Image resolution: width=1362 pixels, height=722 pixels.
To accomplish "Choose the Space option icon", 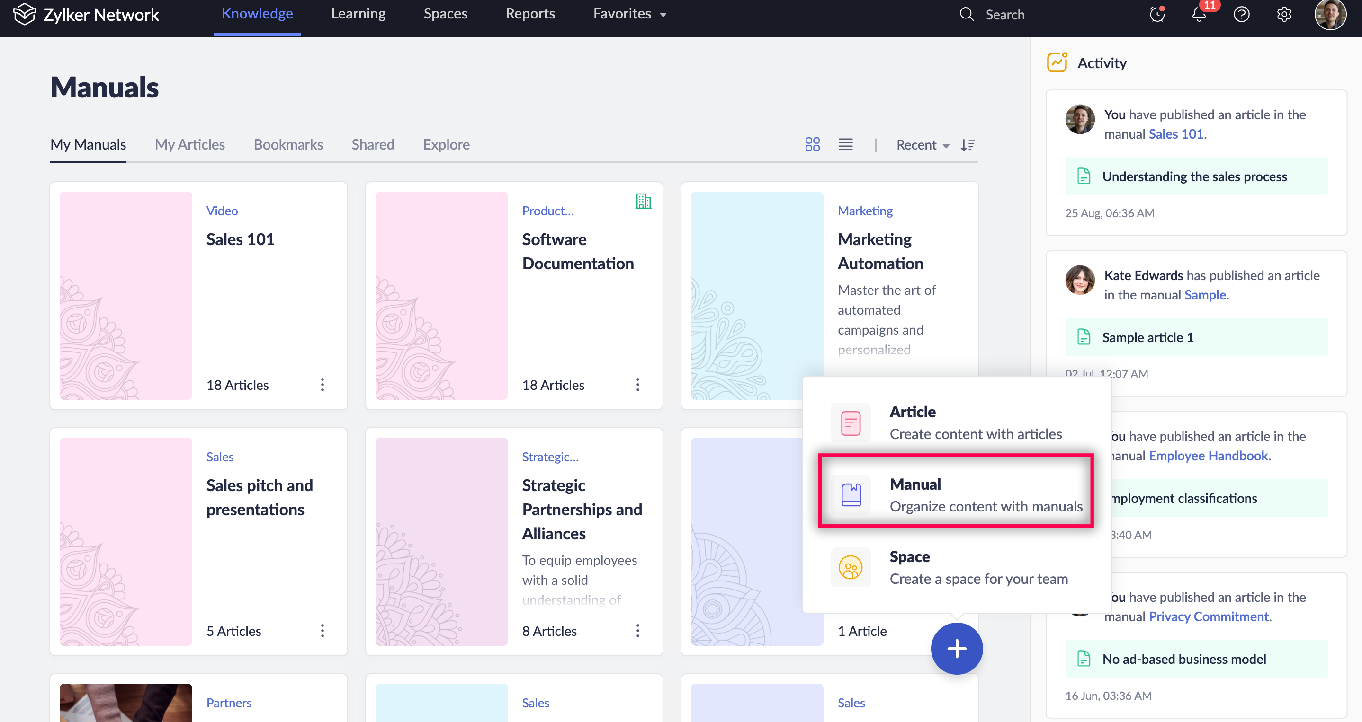I will (850, 568).
